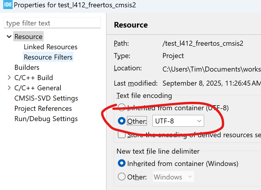Expand the C/C++ Build node
The height and width of the screenshot is (190, 261).
(x=9, y=78)
